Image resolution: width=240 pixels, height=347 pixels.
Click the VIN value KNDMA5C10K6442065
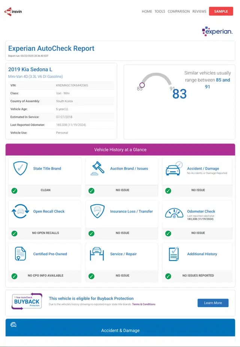click(x=72, y=85)
